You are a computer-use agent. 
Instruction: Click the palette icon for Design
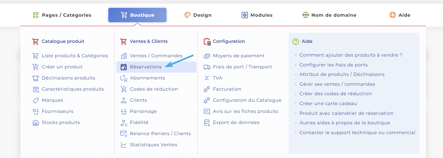point(187,15)
